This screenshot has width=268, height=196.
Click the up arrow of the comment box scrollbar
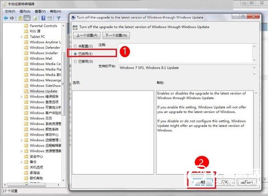pos(255,46)
